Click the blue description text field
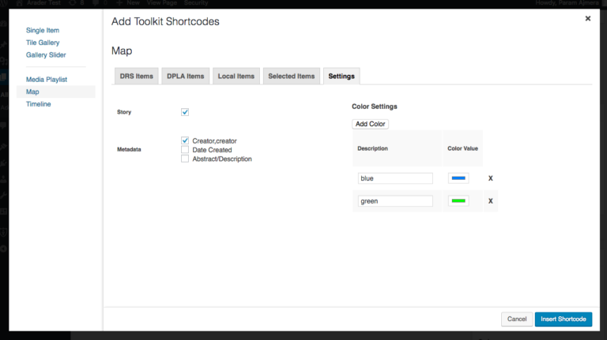The width and height of the screenshot is (607, 340). click(x=394, y=178)
